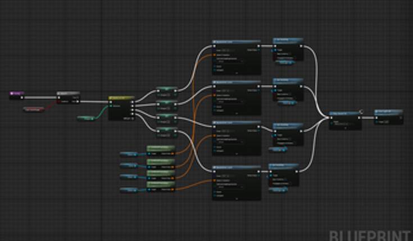Select the red Condition pin on Branch node

click(59, 101)
